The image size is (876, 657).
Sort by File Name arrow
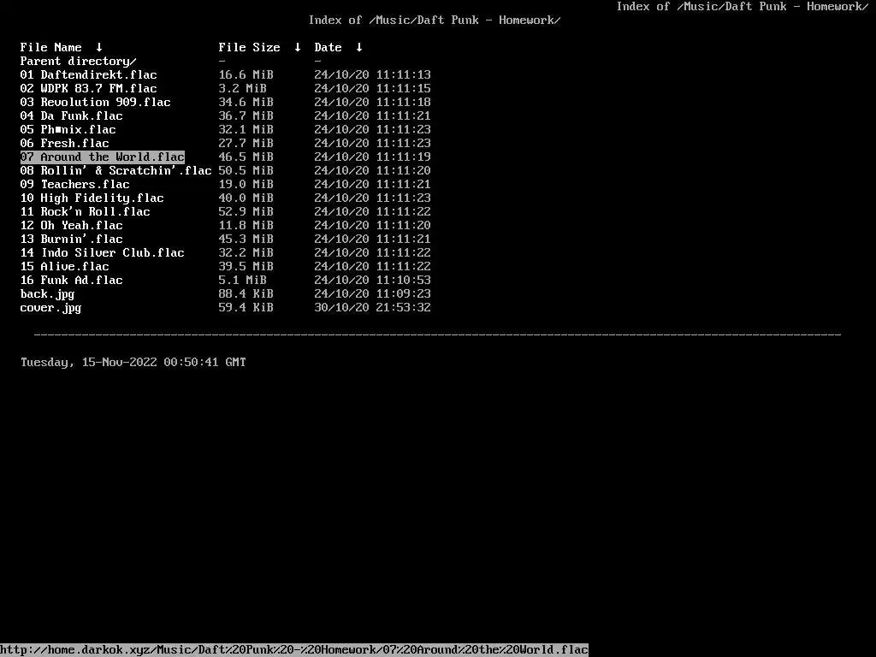[99, 48]
